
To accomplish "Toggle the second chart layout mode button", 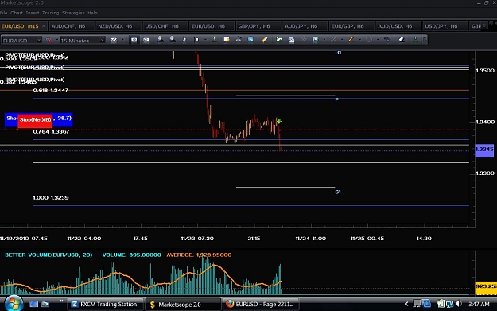I will (x=146, y=40).
